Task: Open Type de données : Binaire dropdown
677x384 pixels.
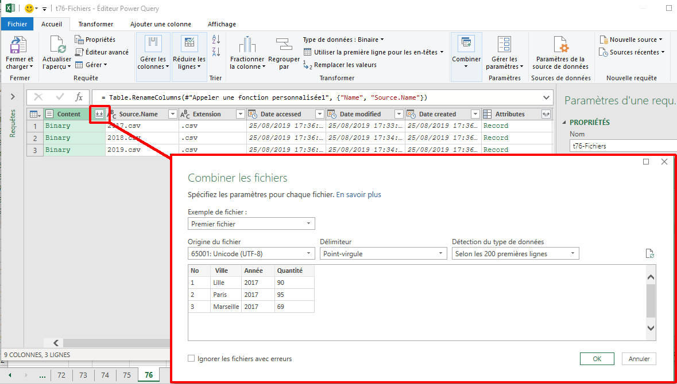Action: tap(343, 40)
